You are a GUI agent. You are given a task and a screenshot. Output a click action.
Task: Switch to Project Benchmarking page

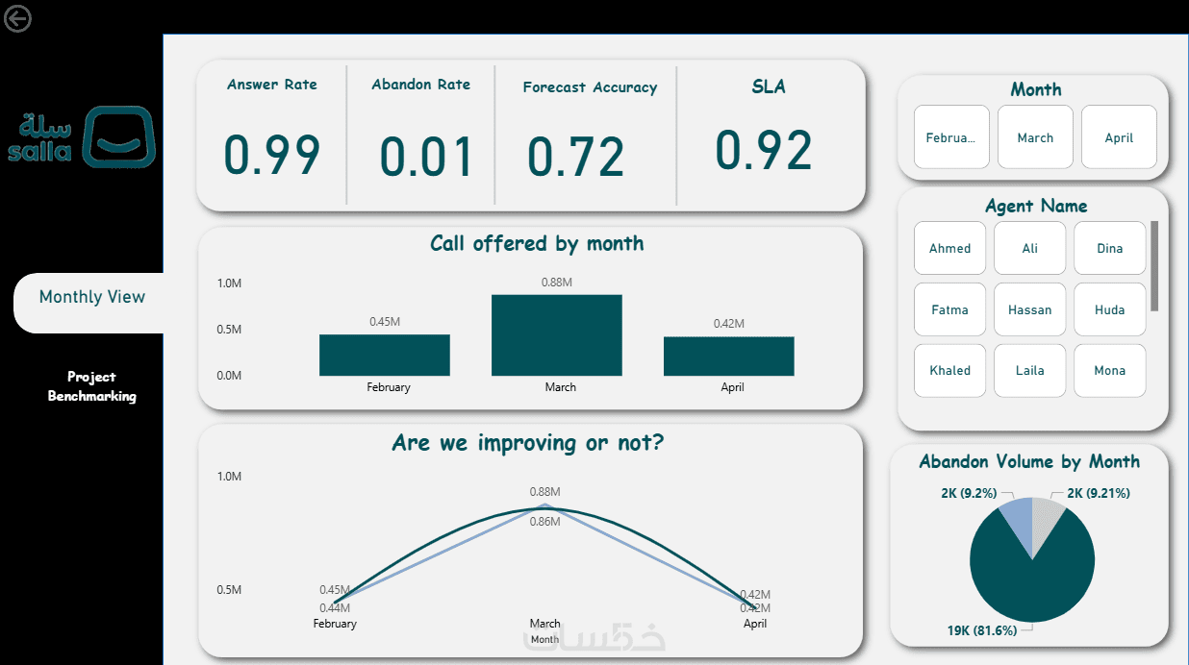pyautogui.click(x=92, y=386)
